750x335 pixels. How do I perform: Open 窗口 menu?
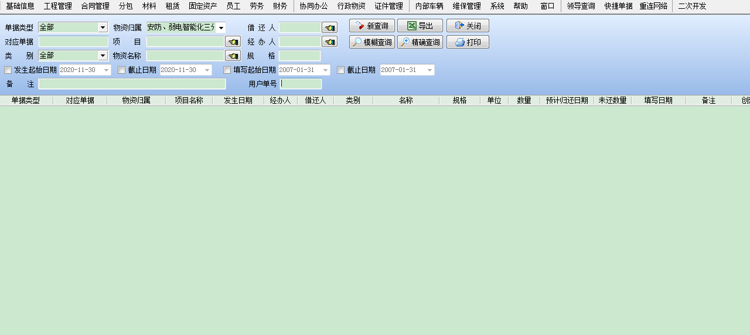tap(548, 6)
